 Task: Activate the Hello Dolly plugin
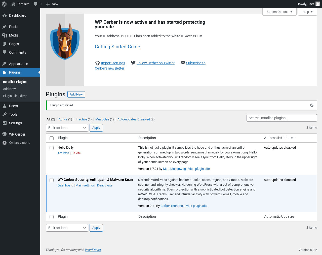coord(63,153)
